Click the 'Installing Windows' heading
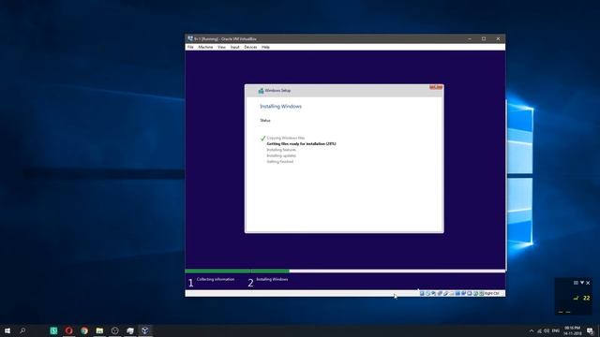 tap(281, 106)
